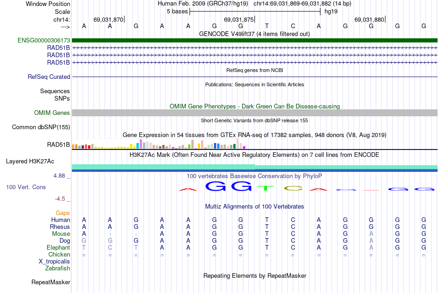438x293 pixels.
Task: Click the C in the Rhesus alignment row
Action: tap(293, 227)
